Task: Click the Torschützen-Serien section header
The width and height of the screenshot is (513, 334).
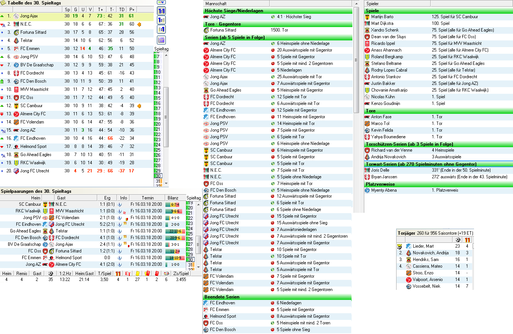Action: pos(438,144)
